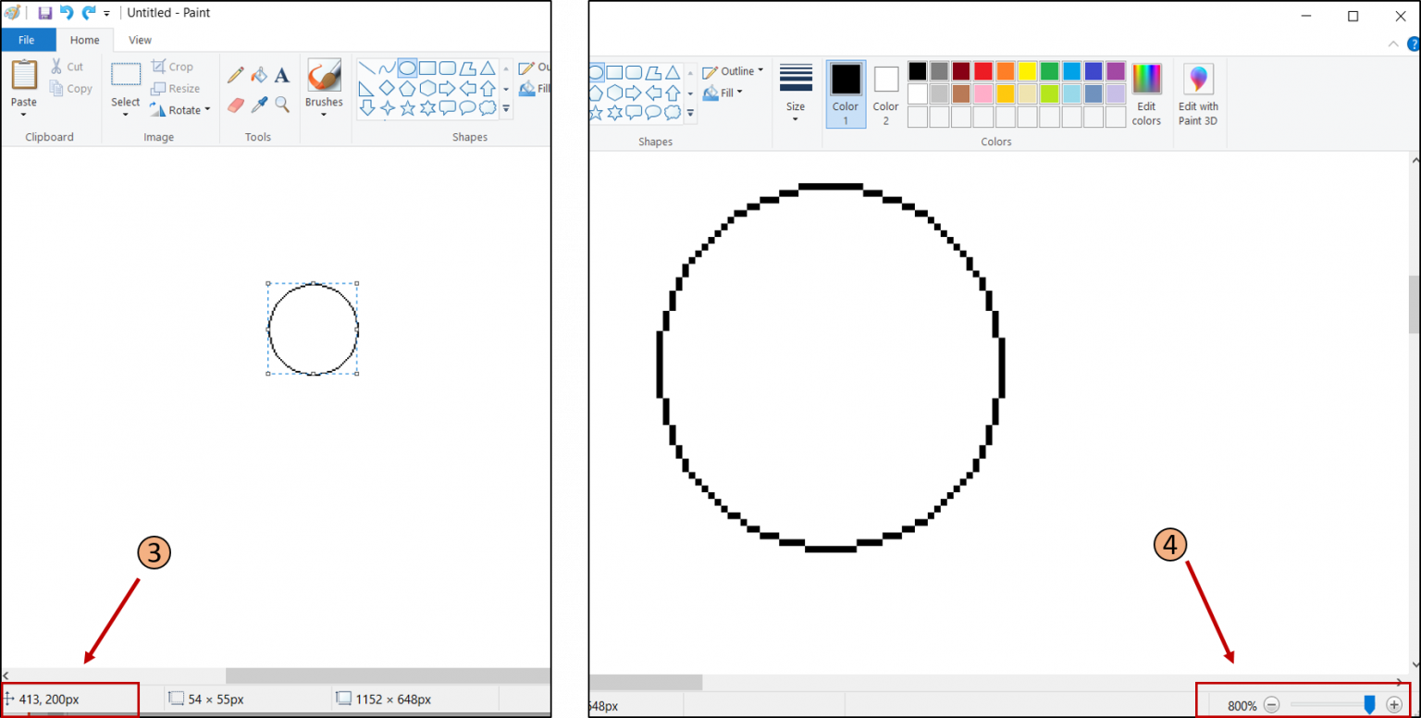Choose Pentagon shape in left window gallery
Image resolution: width=1421 pixels, height=718 pixels.
click(x=407, y=89)
